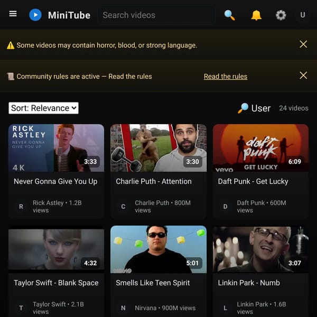Click the Never Gonna Give You Up title
The height and width of the screenshot is (317, 317).
[x=55, y=182]
